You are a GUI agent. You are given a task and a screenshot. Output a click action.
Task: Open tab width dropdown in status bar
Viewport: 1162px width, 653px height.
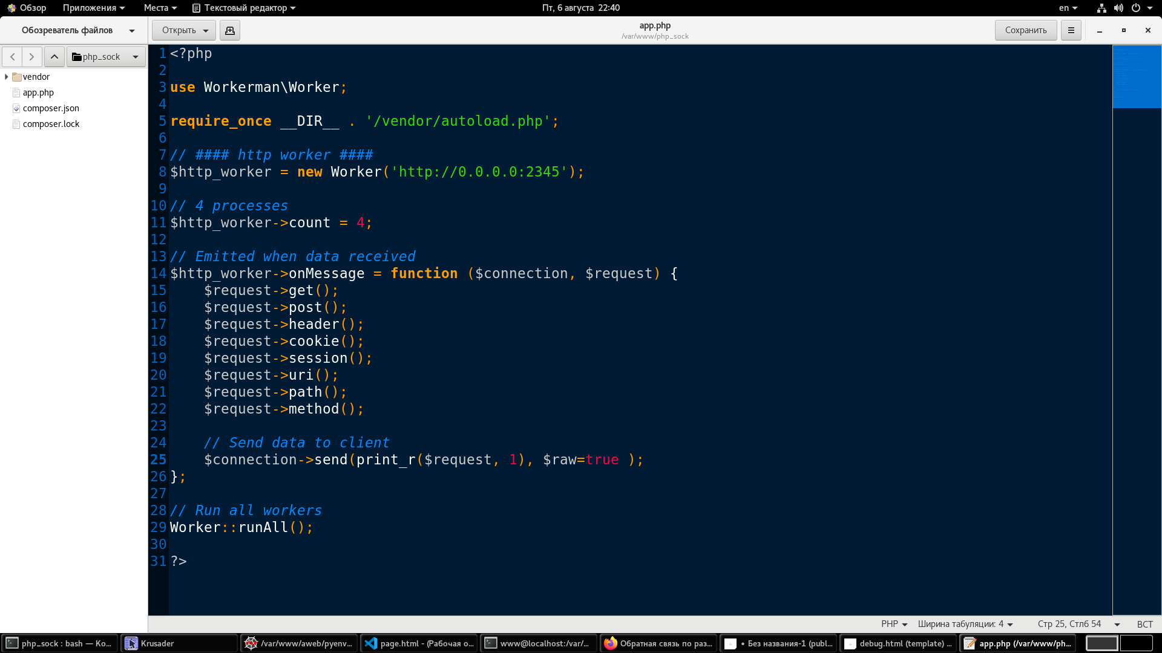[965, 624]
